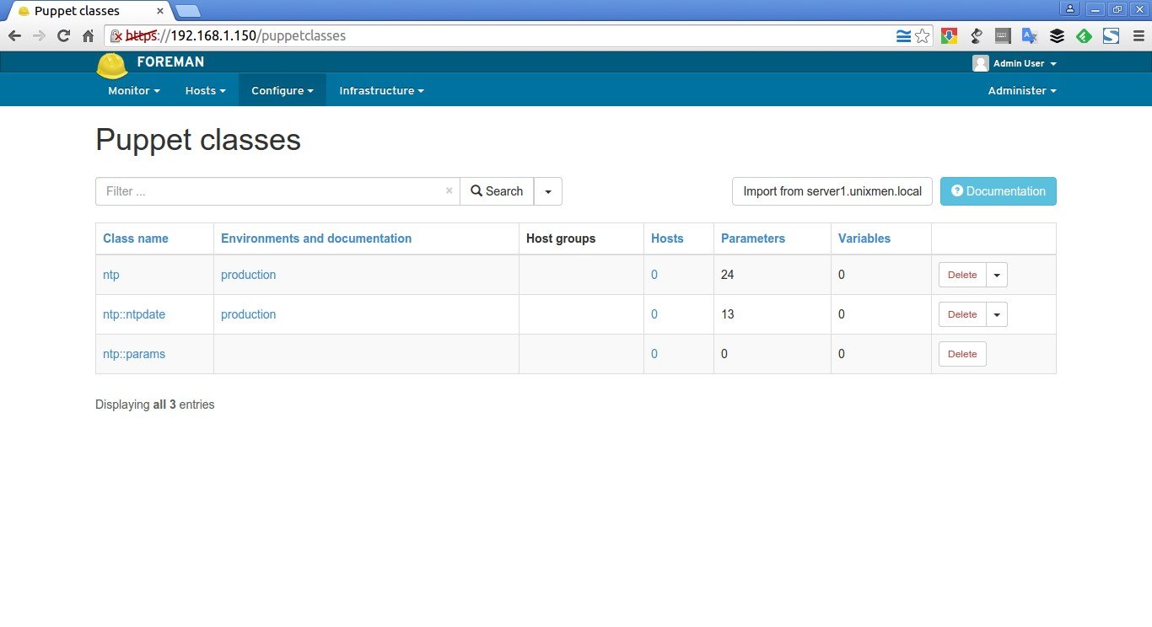The height and width of the screenshot is (627, 1152).
Task: Delete the ntp::params class
Action: click(962, 354)
